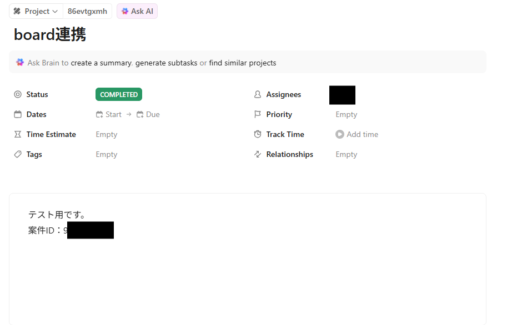Start the Add time play button

[x=340, y=134]
